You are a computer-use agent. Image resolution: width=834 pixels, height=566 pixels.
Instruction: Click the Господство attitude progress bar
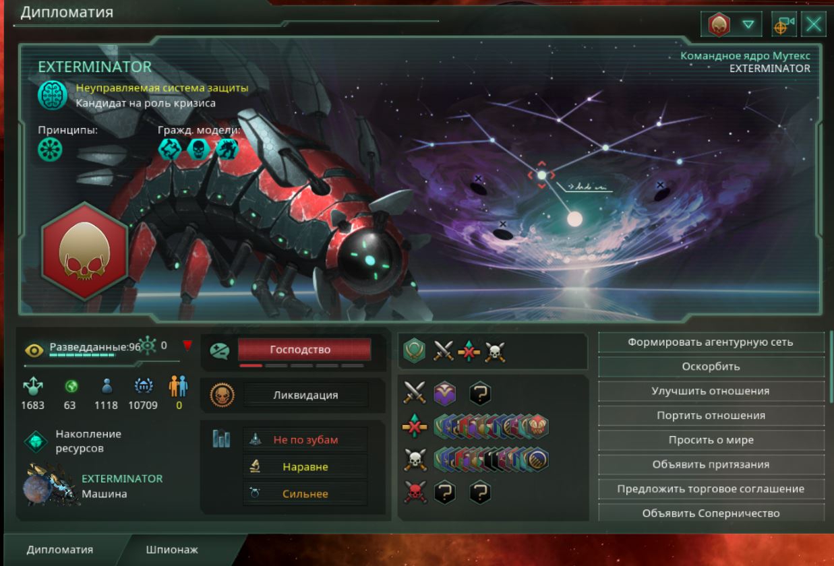[301, 366]
